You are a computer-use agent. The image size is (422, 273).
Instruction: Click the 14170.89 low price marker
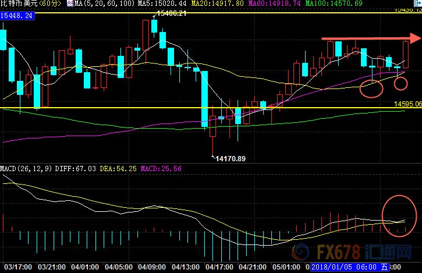[x=230, y=159]
